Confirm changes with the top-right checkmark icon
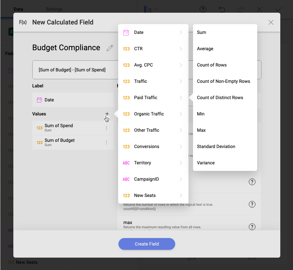This screenshot has width=293, height=270. 278,9
